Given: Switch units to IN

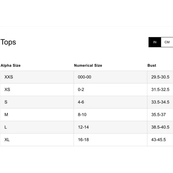Looking at the screenshot, I should 155,42.
